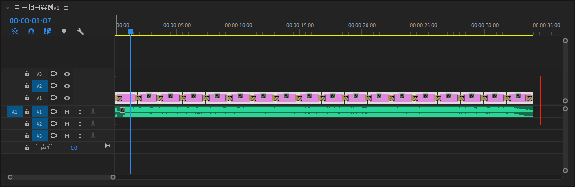The width and height of the screenshot is (575, 187).
Task: Enable voice-over record on A2
Action: pos(93,124)
